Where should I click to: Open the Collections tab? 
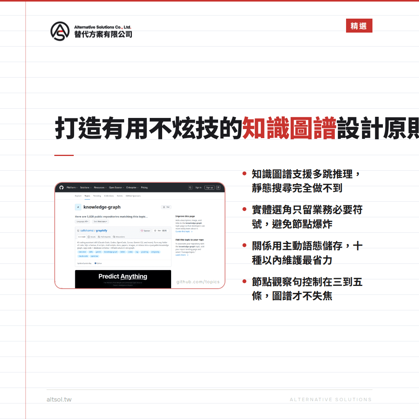pyautogui.click(x=109, y=196)
